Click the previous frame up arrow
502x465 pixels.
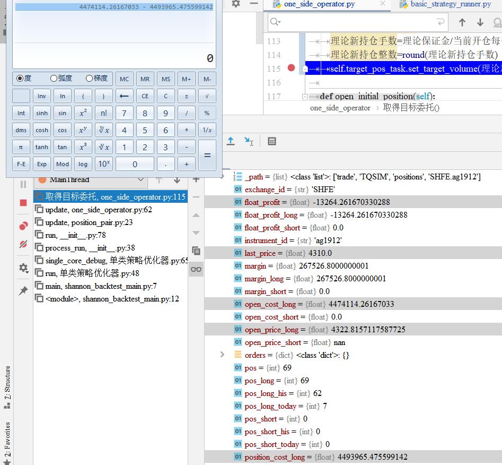pos(159,180)
